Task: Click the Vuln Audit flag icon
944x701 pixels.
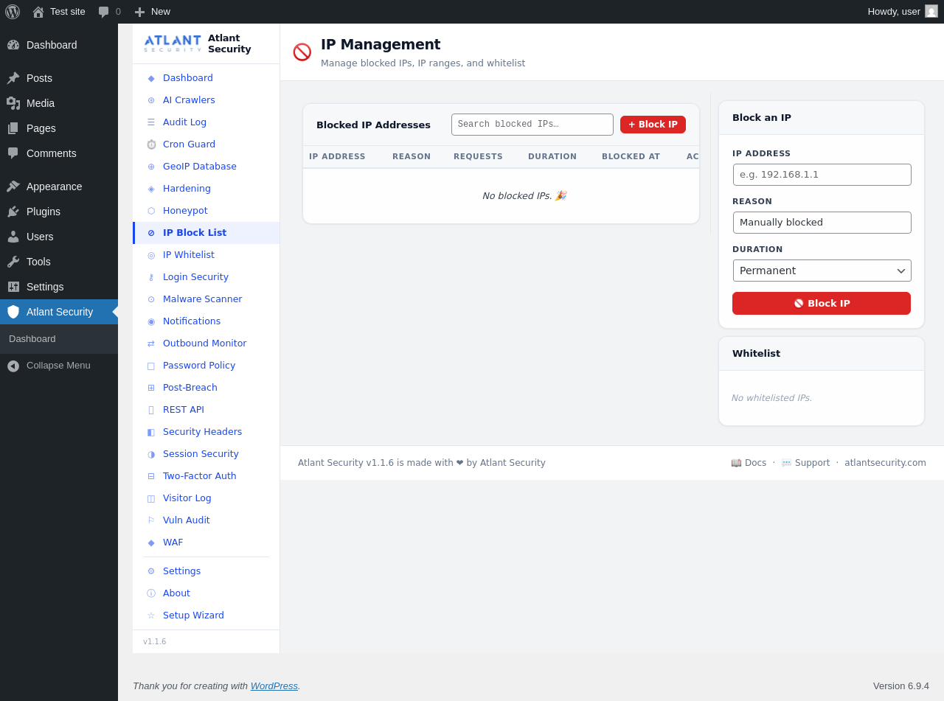Action: pos(151,520)
